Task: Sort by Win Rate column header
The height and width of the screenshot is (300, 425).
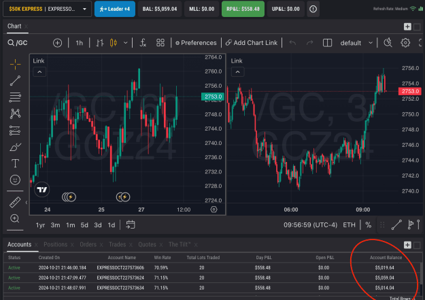Action: pos(163,257)
